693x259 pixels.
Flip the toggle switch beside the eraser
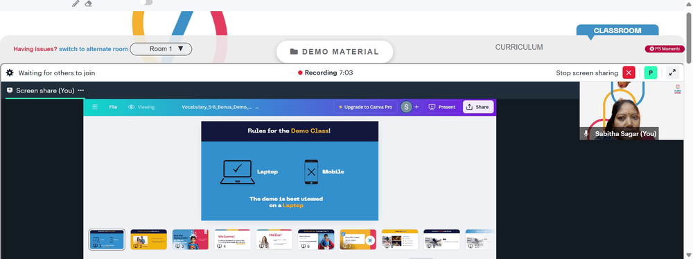(x=146, y=2)
